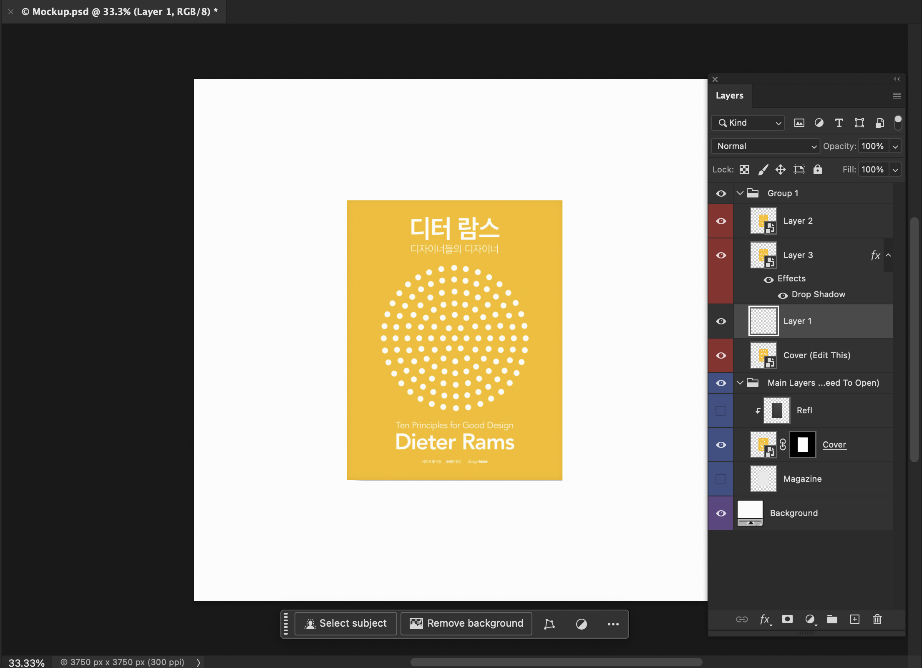Delete layer using the trash icon
The height and width of the screenshot is (668, 922).
click(x=877, y=619)
